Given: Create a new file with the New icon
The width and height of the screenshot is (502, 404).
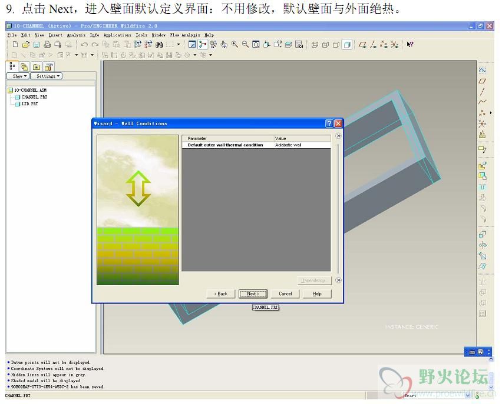Looking at the screenshot, I should [x=15, y=45].
